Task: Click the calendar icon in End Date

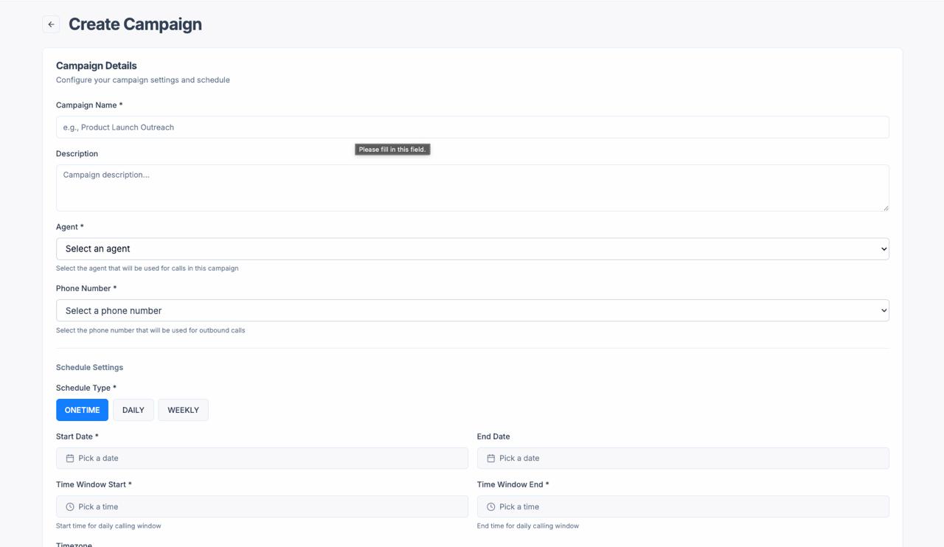Action: pyautogui.click(x=490, y=459)
